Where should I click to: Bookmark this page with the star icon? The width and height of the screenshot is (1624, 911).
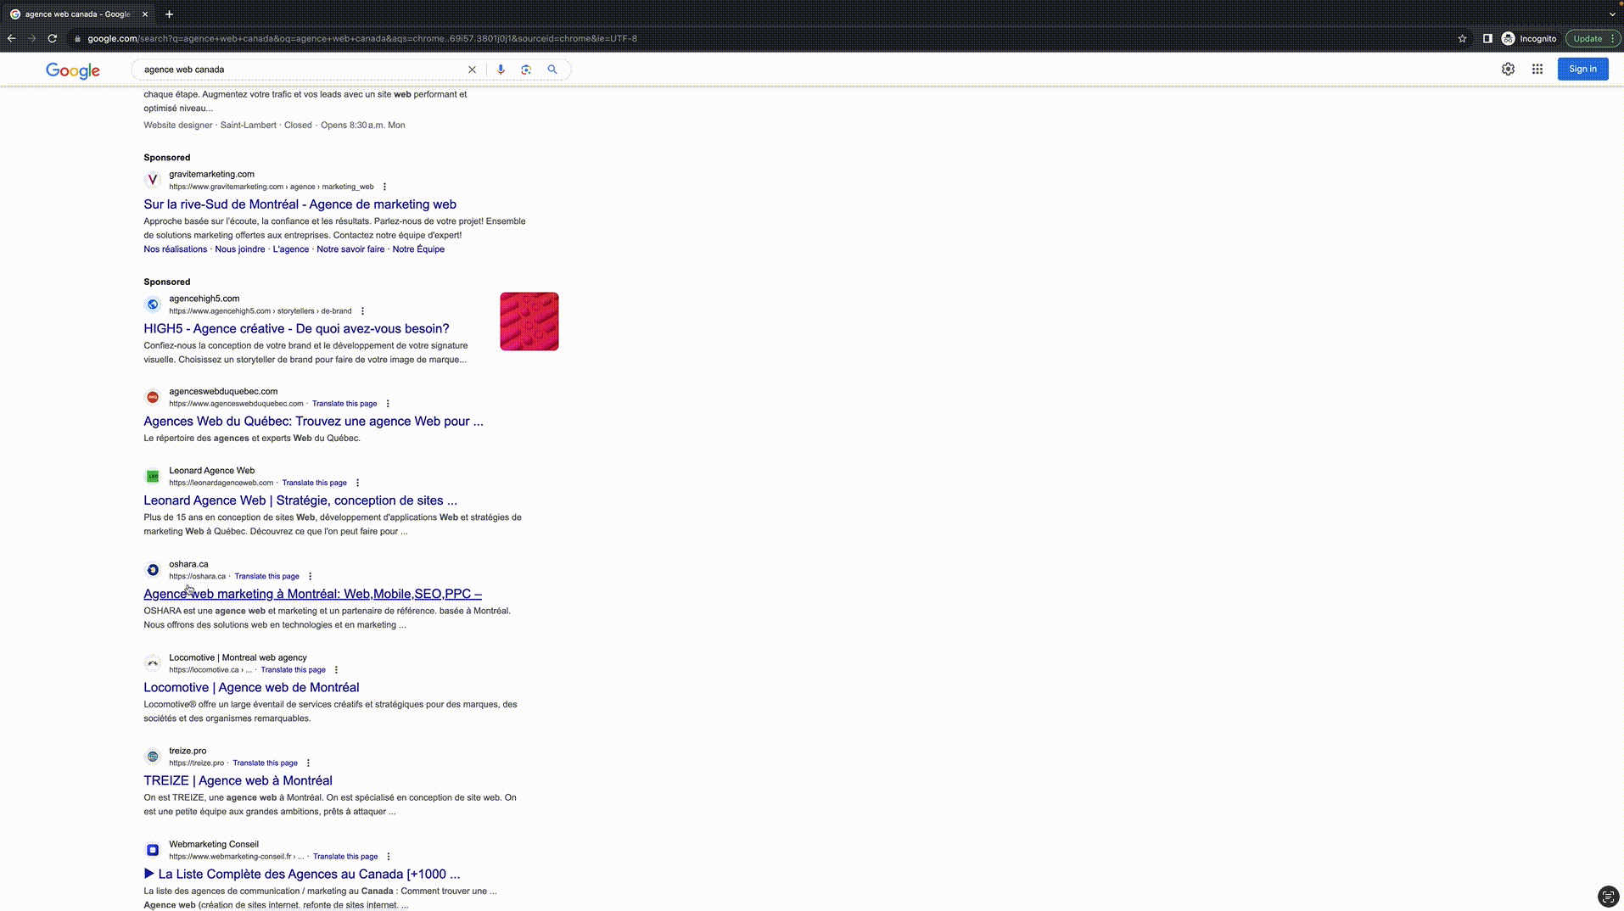click(x=1462, y=38)
